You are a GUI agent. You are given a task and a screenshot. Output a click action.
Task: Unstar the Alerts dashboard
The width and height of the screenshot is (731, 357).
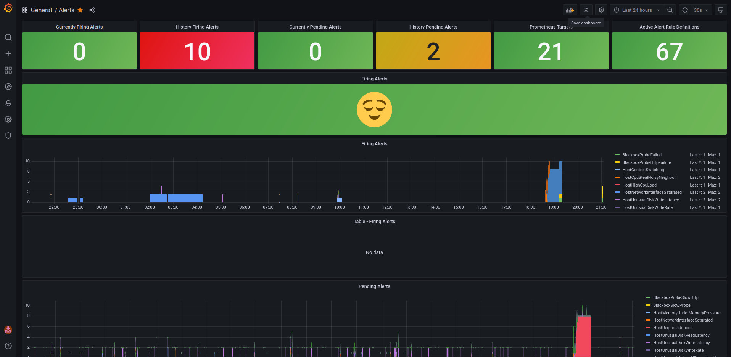[80, 10]
